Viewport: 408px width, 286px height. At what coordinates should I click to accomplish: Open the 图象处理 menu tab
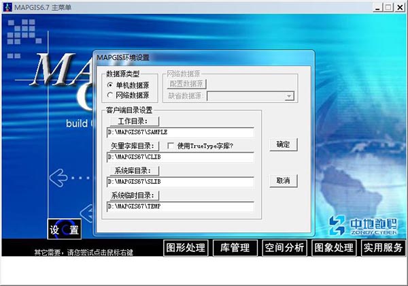pos(334,248)
